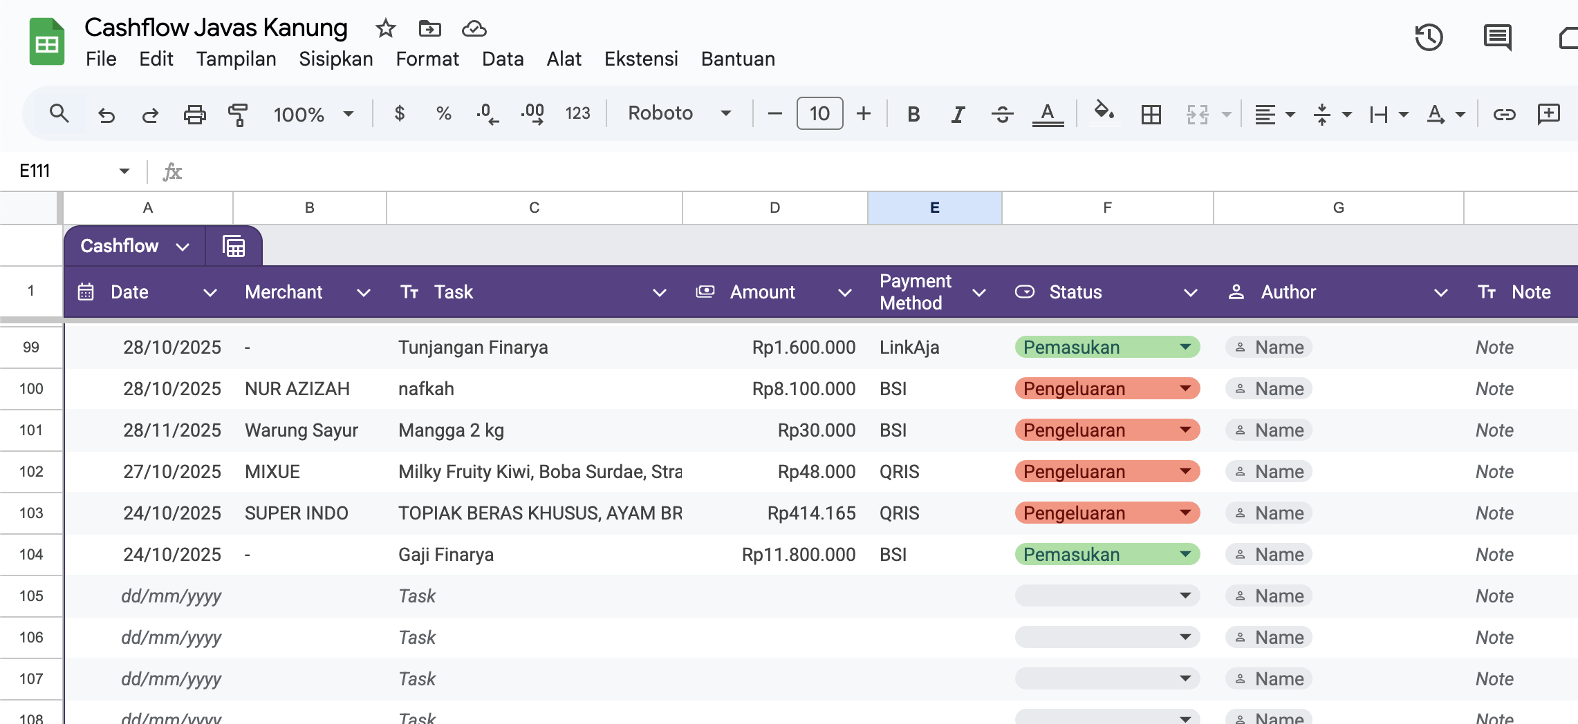The image size is (1578, 724).
Task: Click the increase font size plus button
Action: coord(863,113)
